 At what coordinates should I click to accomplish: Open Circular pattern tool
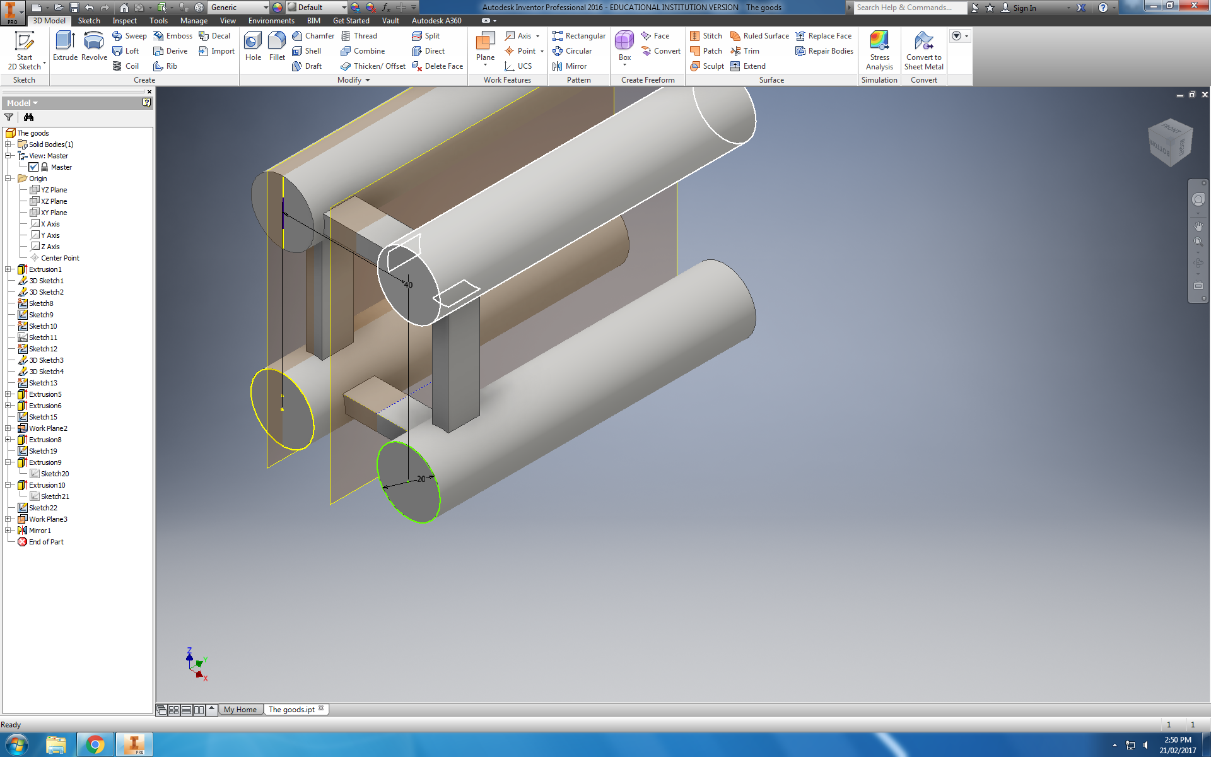[x=572, y=51]
